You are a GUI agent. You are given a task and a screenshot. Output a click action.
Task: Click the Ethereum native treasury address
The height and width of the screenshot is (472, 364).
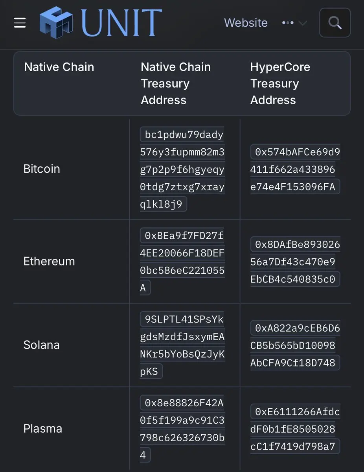182,262
